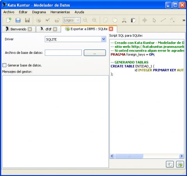187x176 pixels.
Task: Click the blue open file icon
Action: pyautogui.click(x=18, y=20)
